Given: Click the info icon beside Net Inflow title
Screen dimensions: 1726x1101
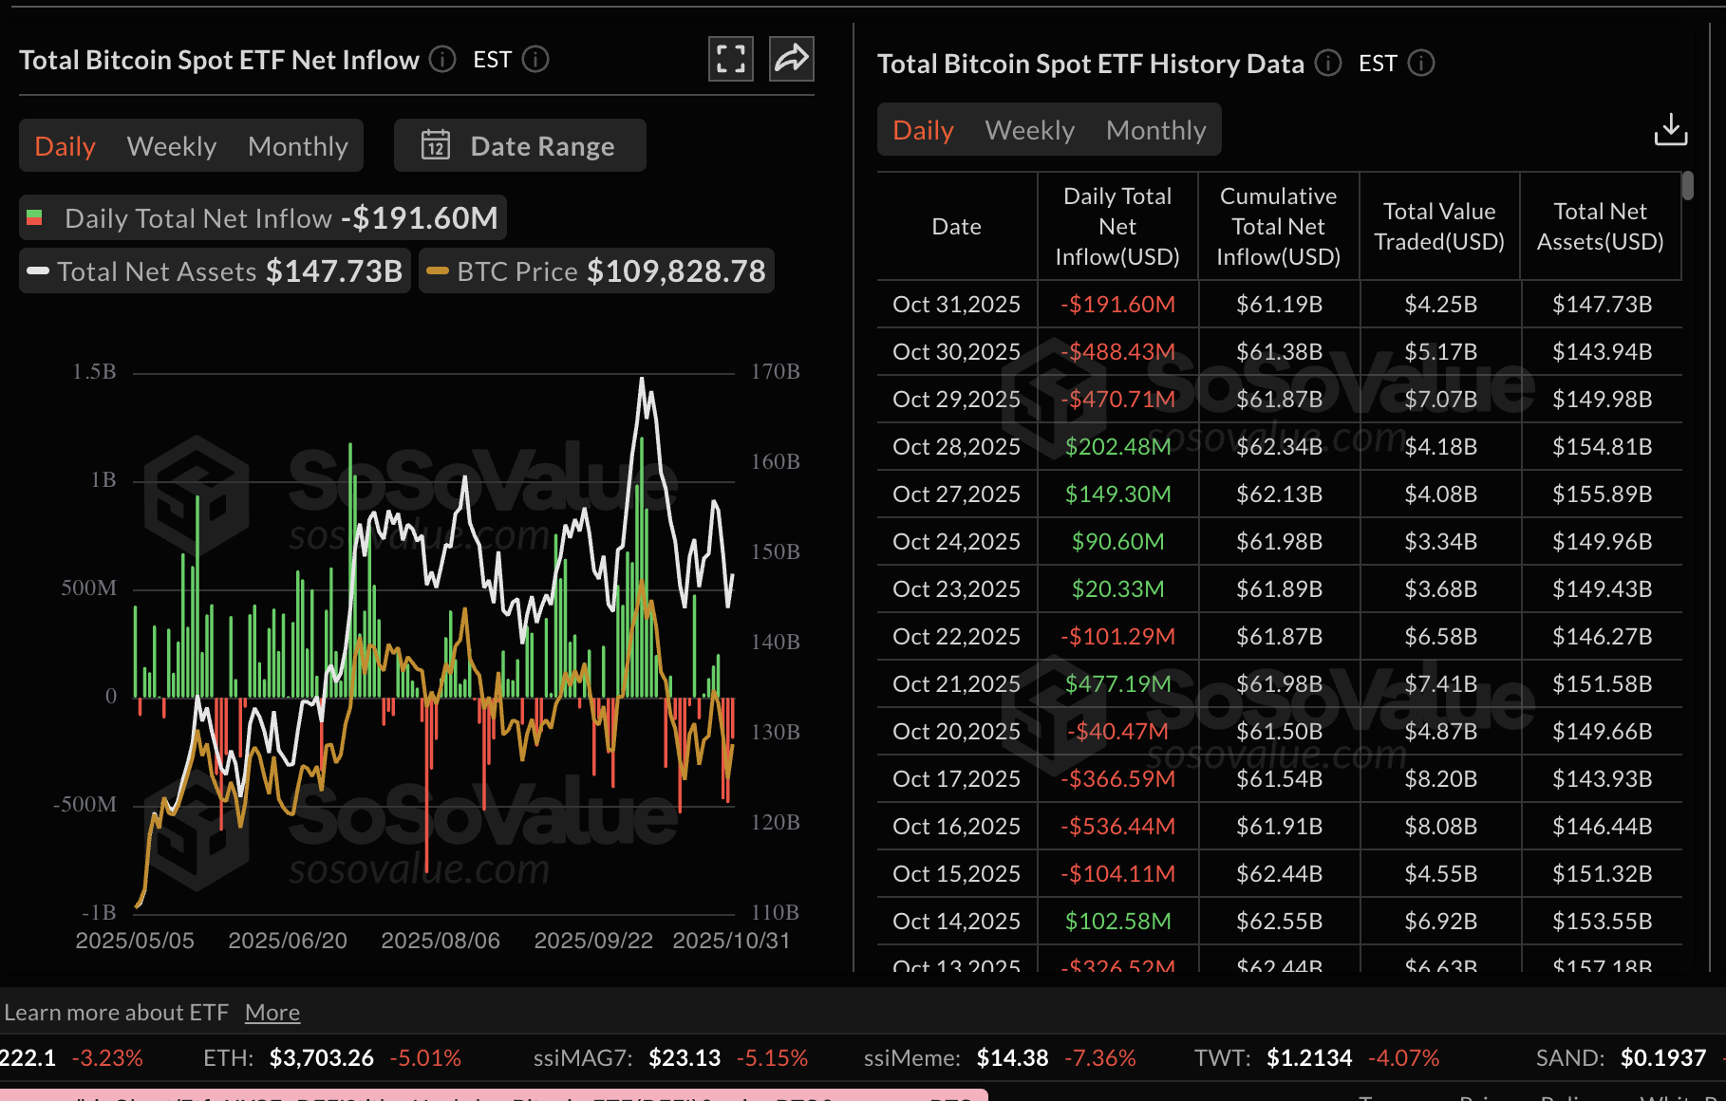Looking at the screenshot, I should tap(441, 59).
